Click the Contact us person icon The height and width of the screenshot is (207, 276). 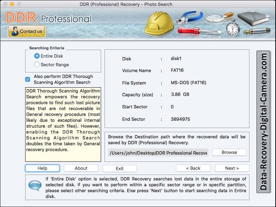point(14,31)
